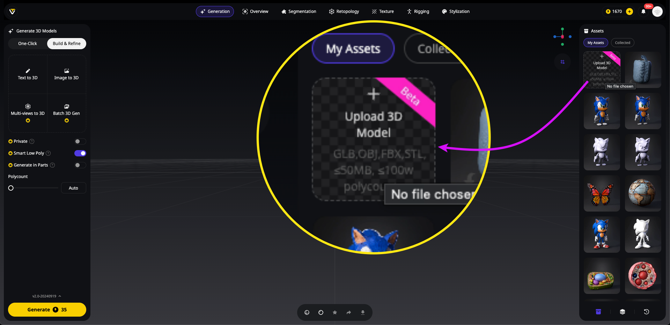Image resolution: width=670 pixels, height=325 pixels.
Task: Switch to the Segmentation tab
Action: tap(299, 12)
